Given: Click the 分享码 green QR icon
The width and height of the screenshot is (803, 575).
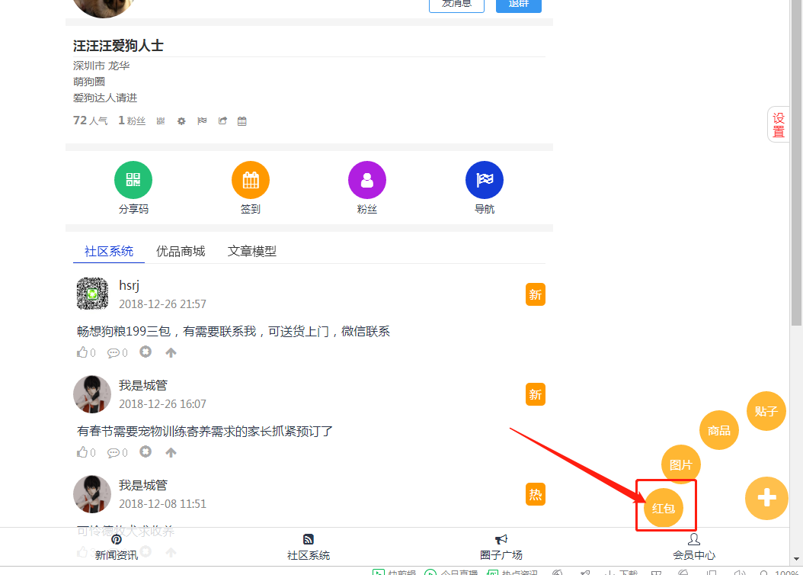Looking at the screenshot, I should point(133,181).
